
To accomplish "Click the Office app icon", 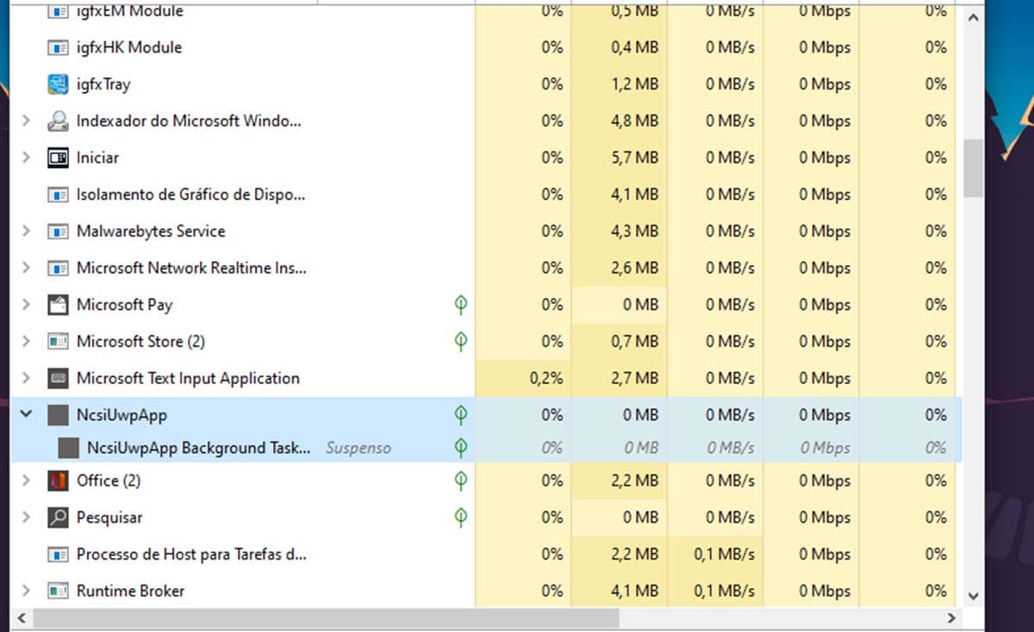I will tap(58, 480).
